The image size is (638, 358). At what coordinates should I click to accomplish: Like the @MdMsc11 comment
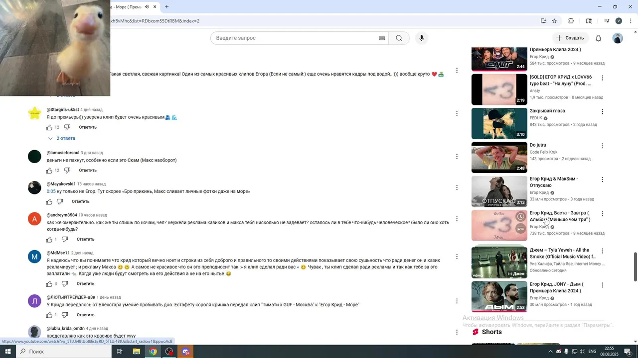click(x=49, y=284)
